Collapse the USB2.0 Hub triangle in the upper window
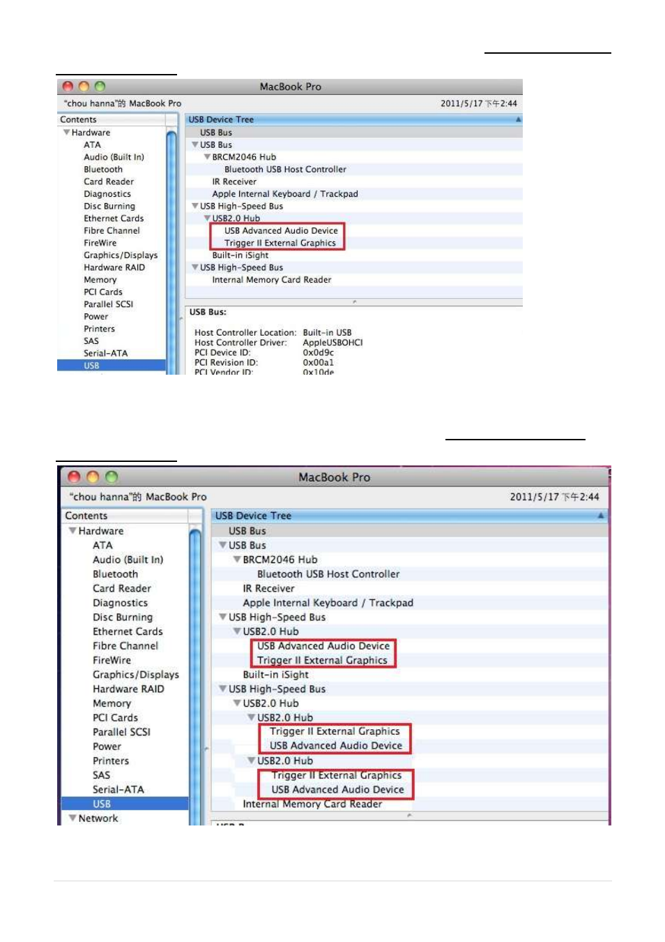This screenshot has width=665, height=942. point(207,218)
